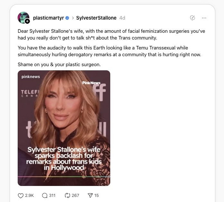View the 311 replies count
224x202 pixels.
tap(52, 196)
